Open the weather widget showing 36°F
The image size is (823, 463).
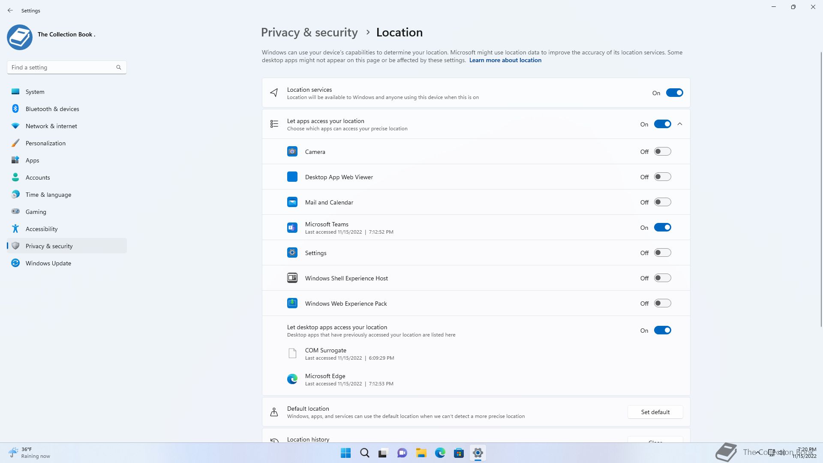29,453
